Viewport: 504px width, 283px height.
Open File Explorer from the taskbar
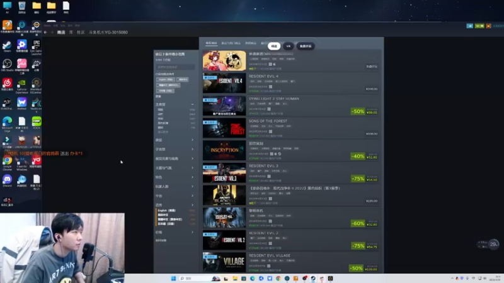click(235, 278)
